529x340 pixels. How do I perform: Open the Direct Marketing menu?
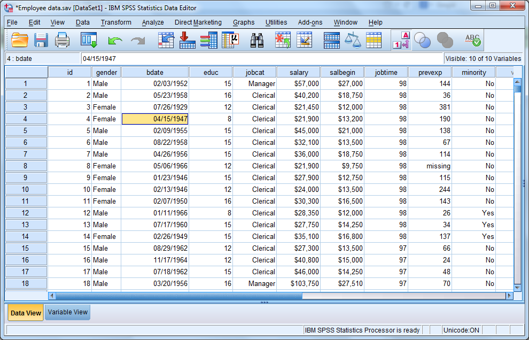point(198,22)
